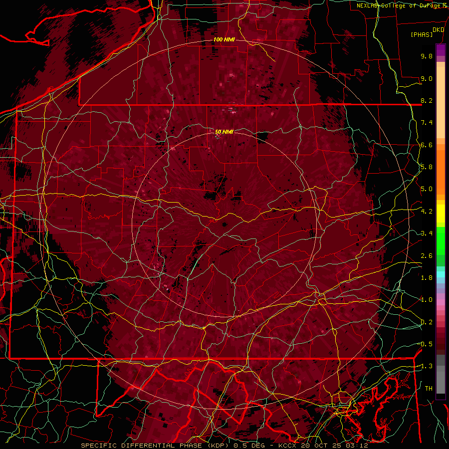Image resolution: width=449 pixels, height=449 pixels.
Task: Click the DKD label above the color scale
Action: click(x=439, y=30)
